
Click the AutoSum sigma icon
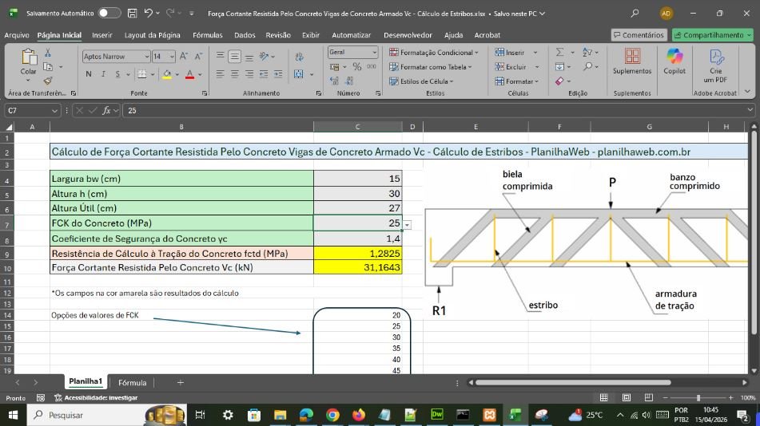click(560, 53)
